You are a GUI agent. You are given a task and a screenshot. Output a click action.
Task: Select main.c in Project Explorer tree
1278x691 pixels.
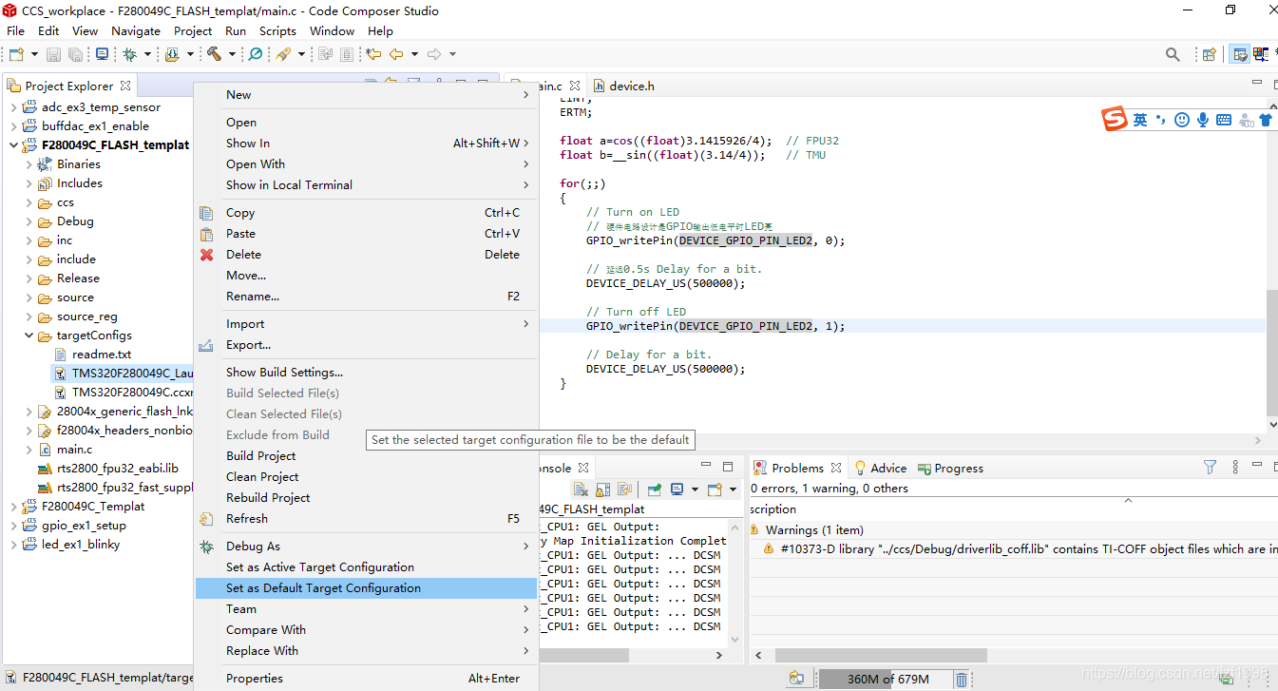[65, 450]
